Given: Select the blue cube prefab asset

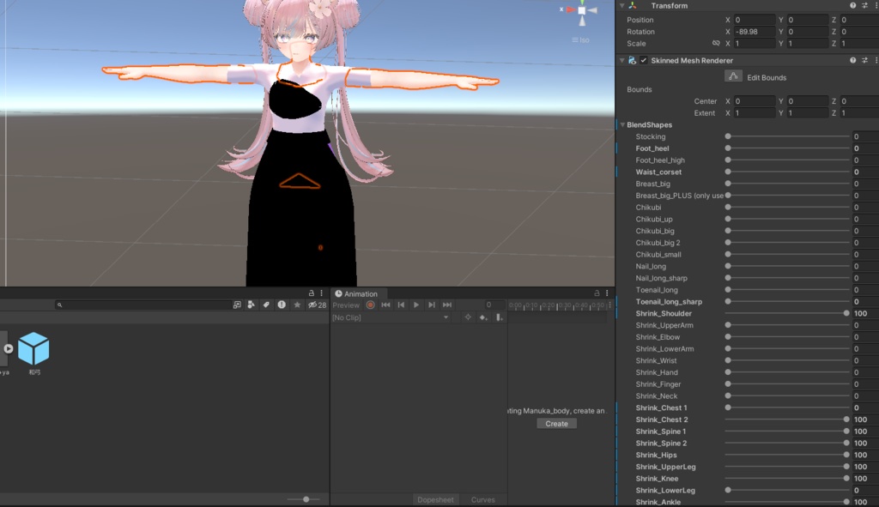Looking at the screenshot, I should (33, 348).
